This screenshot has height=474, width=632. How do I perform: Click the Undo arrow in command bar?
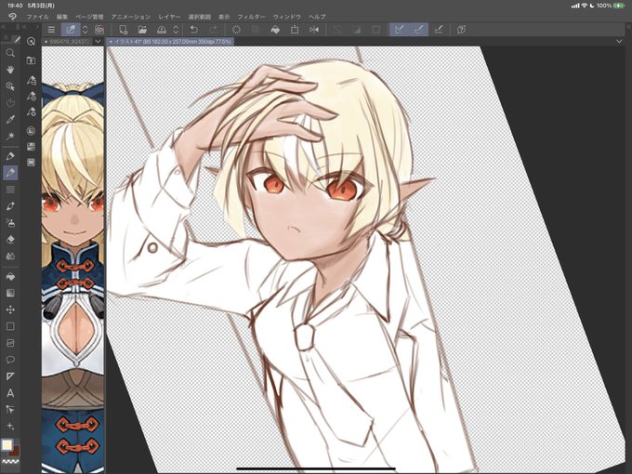pyautogui.click(x=194, y=30)
